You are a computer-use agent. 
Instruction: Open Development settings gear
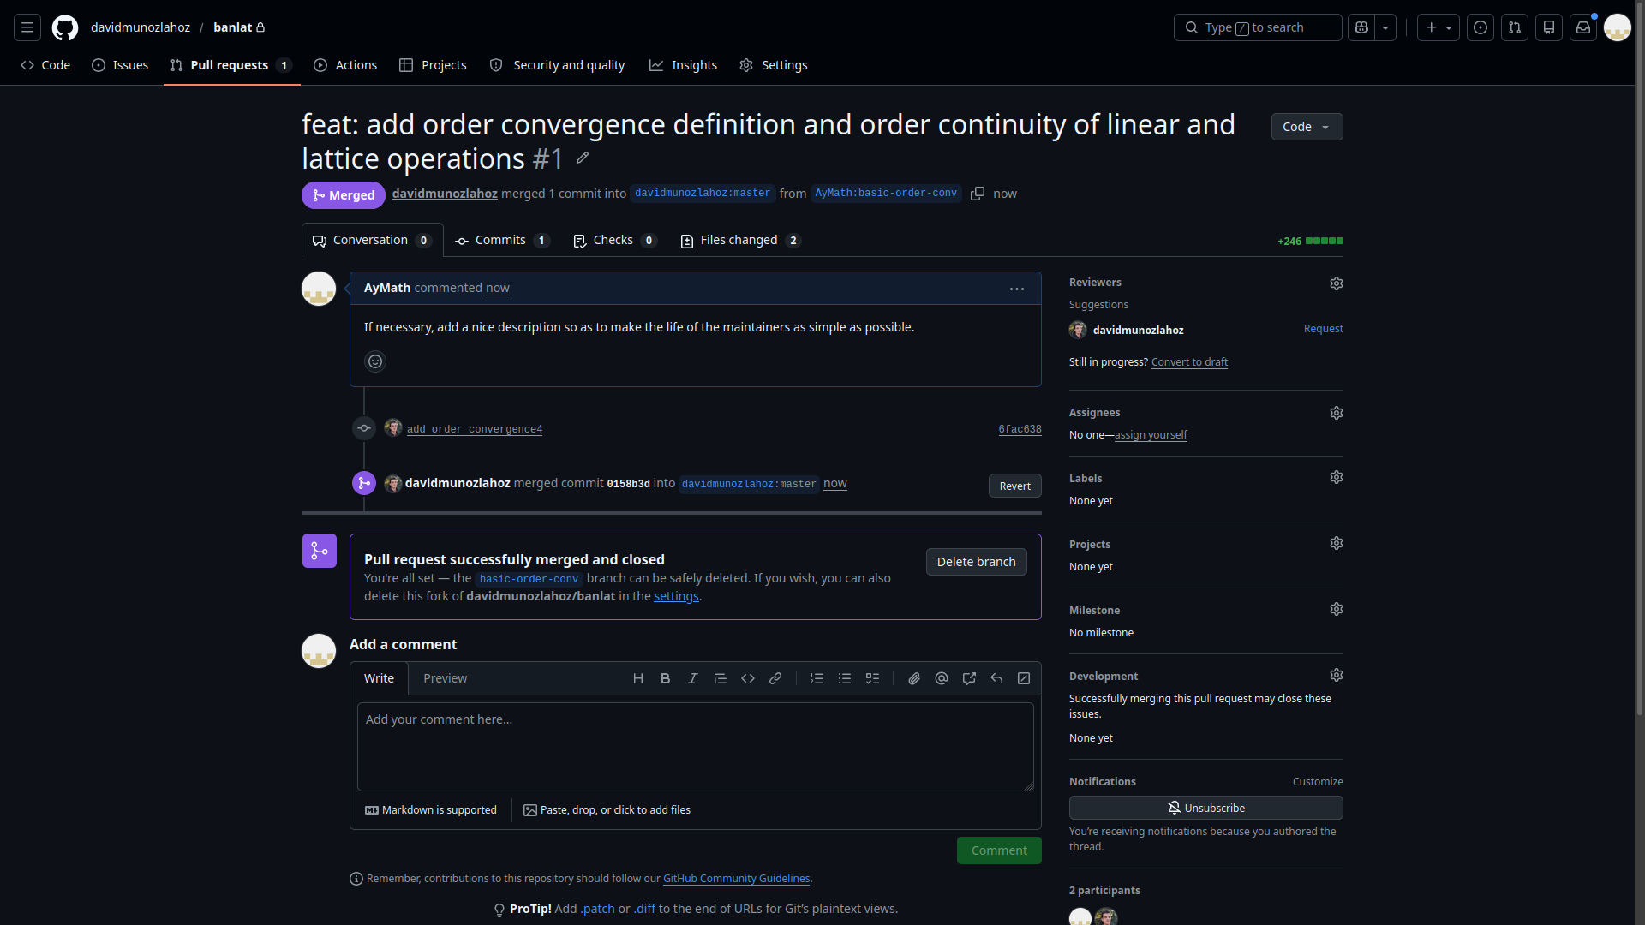1337,675
